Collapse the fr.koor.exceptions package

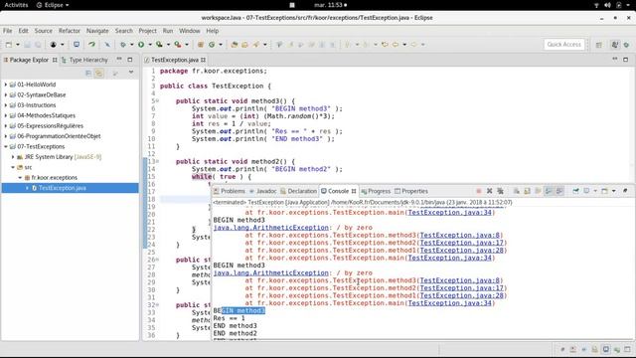[20, 178]
